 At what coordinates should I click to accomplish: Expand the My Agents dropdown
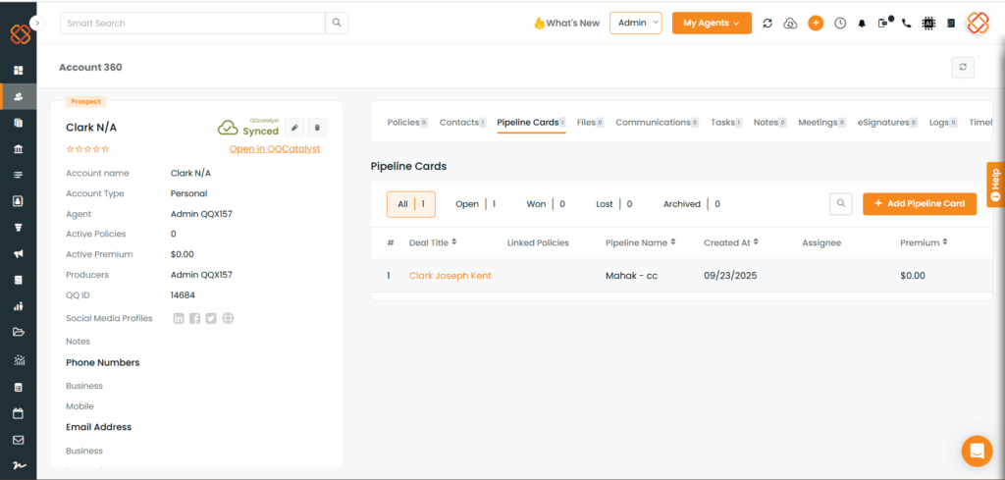click(712, 23)
